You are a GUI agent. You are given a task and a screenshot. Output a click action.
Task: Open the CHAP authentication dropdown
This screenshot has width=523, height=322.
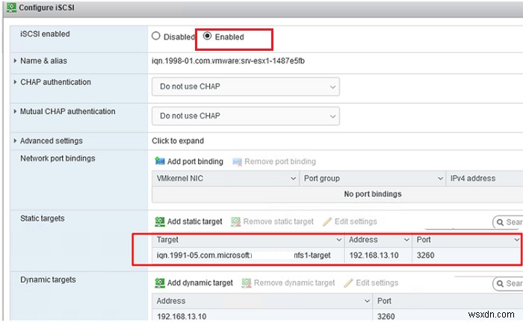click(246, 87)
